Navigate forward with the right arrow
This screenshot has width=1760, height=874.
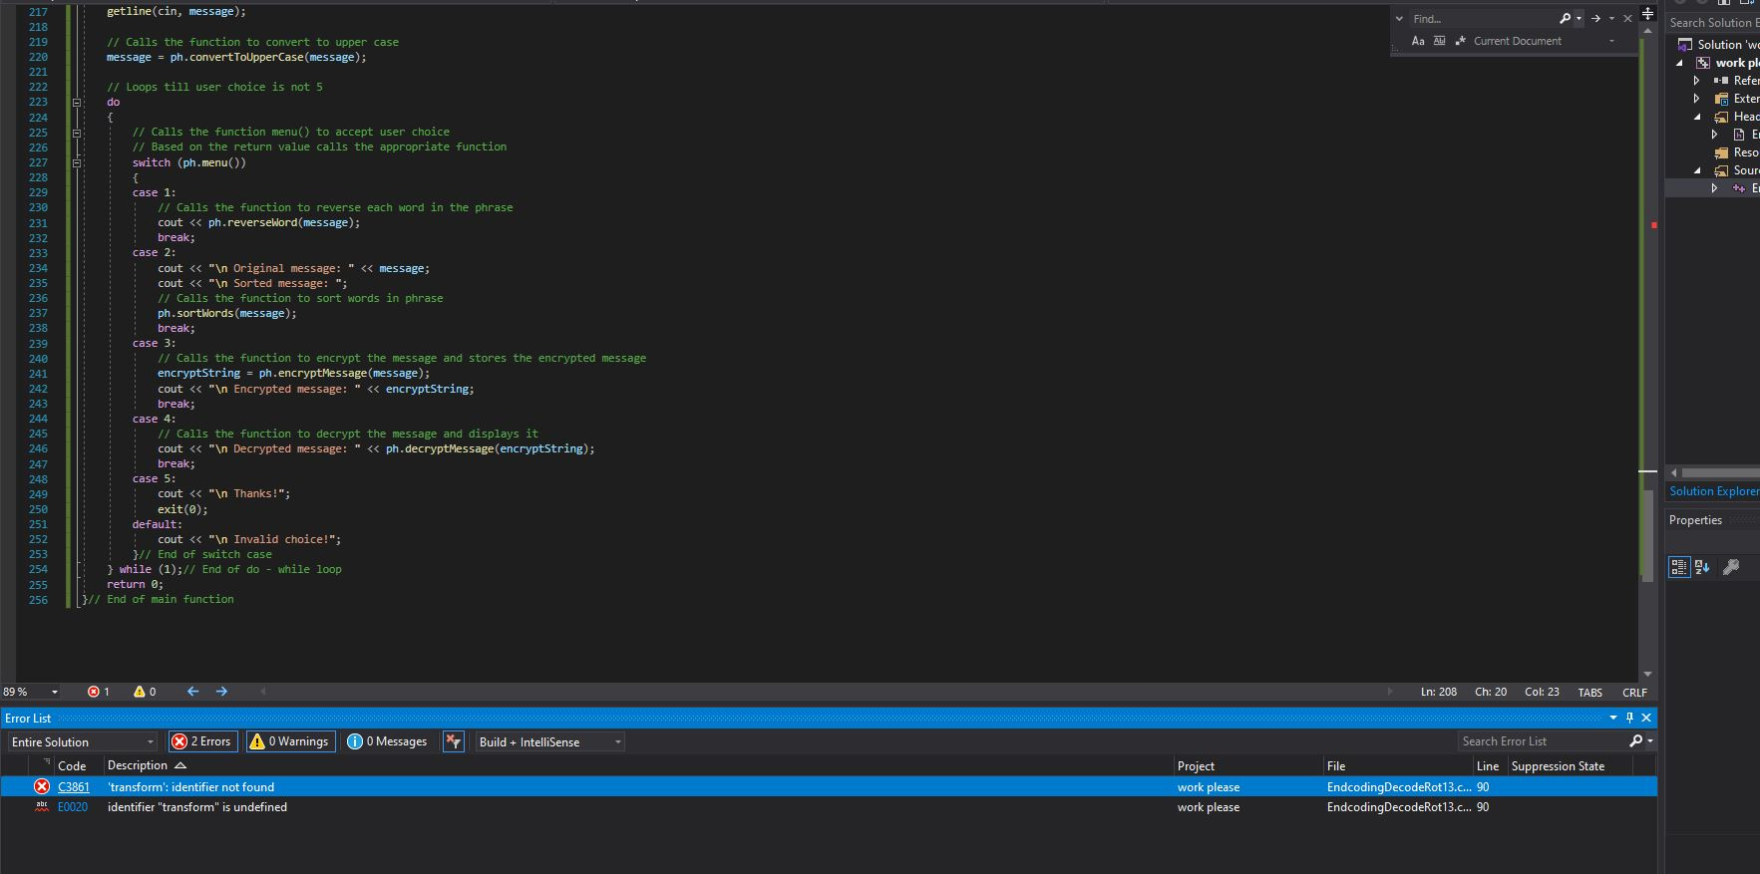coord(221,692)
